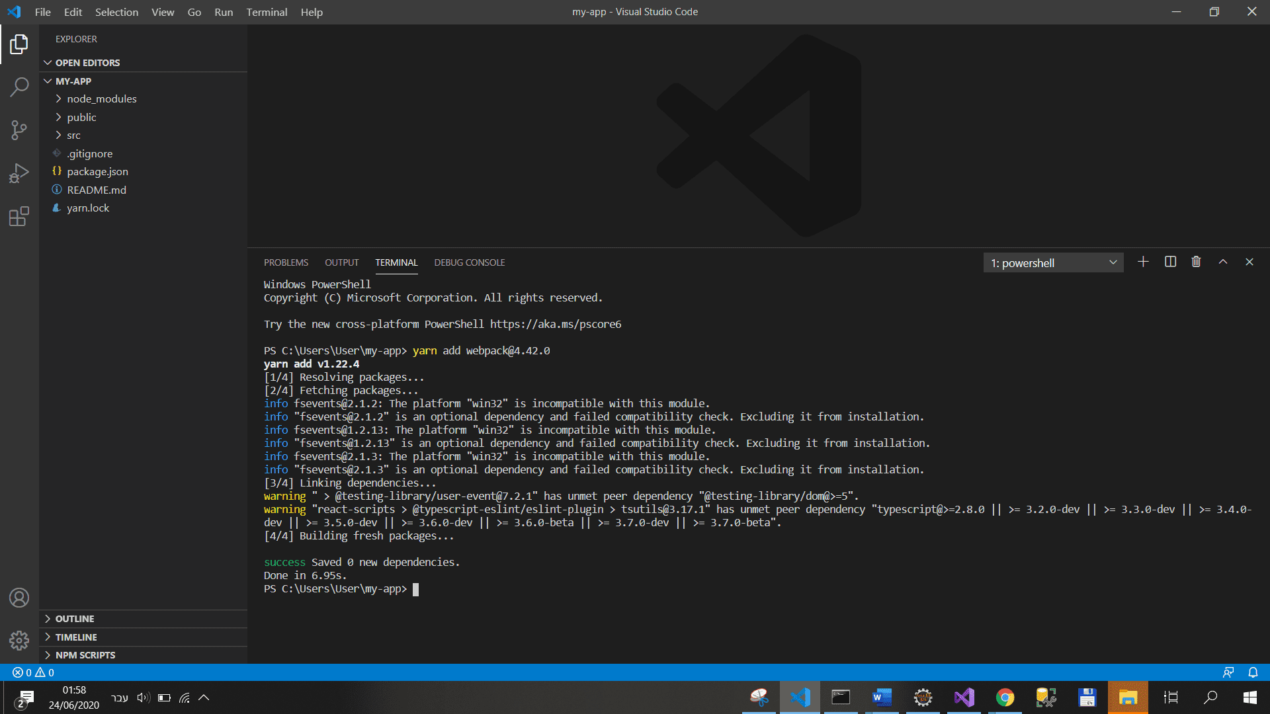Click the terminal prompt input line
The image size is (1270, 714).
pyautogui.click(x=416, y=589)
